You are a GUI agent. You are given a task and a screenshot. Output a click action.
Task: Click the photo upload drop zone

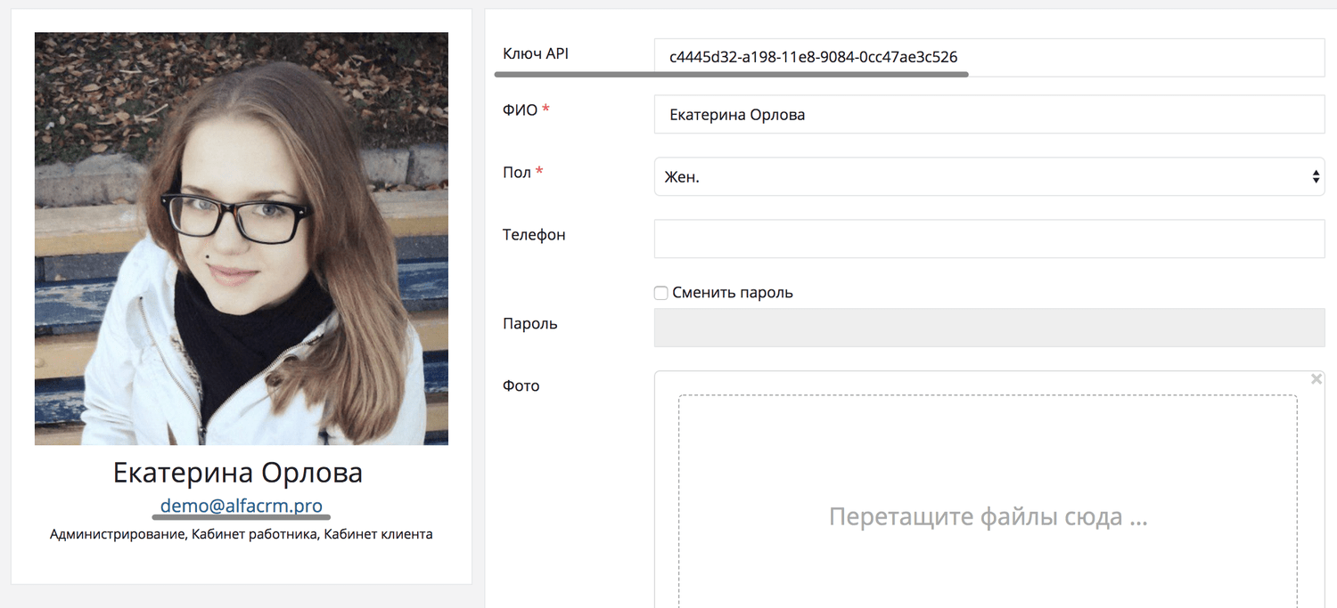click(x=988, y=503)
